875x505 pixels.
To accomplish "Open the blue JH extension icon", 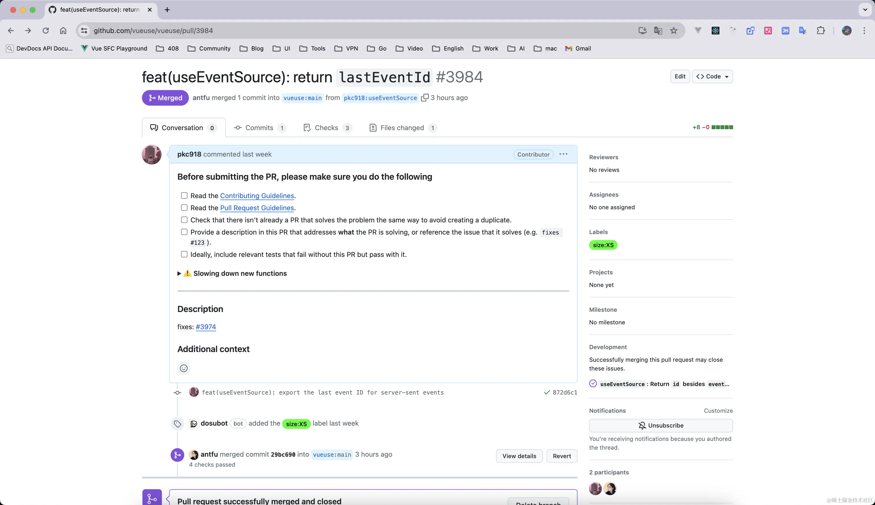I will pos(785,31).
